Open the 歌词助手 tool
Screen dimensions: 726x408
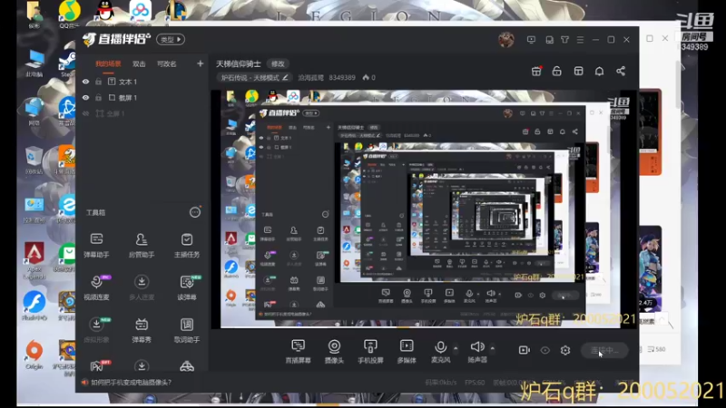pos(187,330)
